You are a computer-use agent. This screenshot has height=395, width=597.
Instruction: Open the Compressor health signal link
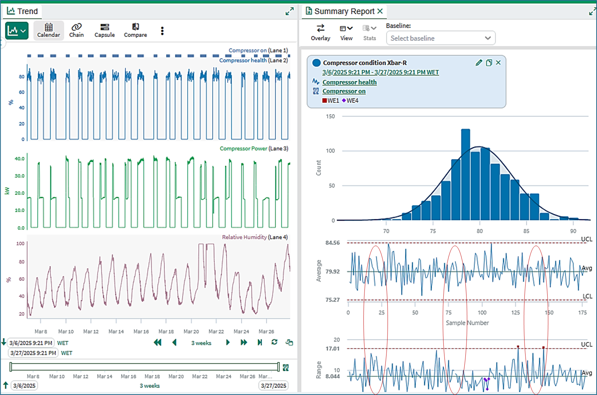tap(350, 82)
